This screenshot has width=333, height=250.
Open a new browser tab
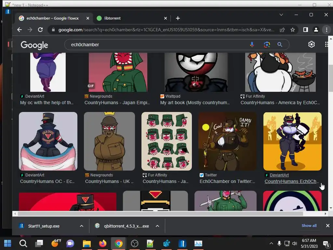coord(178,18)
